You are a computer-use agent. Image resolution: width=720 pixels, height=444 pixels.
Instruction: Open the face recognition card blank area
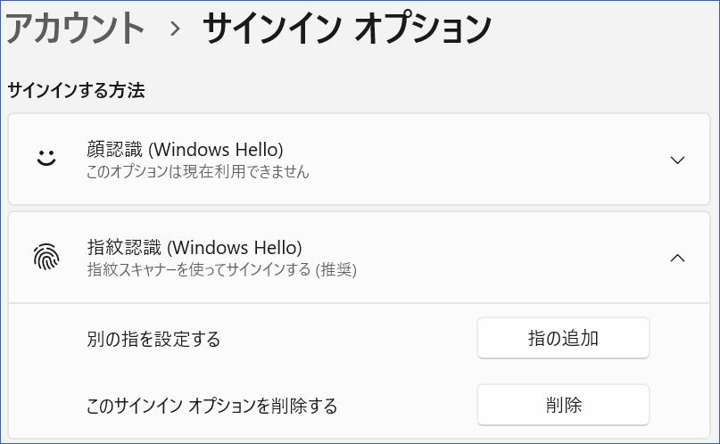pos(482,160)
